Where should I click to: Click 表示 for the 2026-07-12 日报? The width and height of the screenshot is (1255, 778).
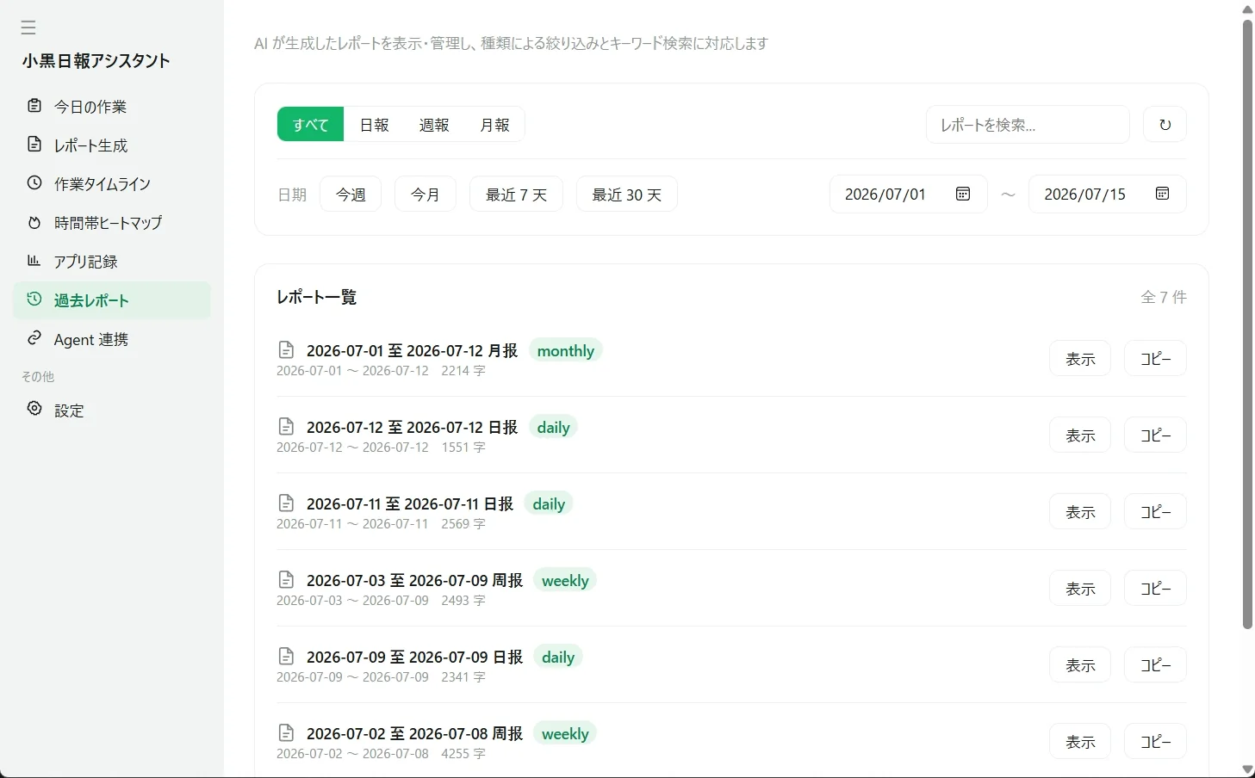click(x=1080, y=435)
